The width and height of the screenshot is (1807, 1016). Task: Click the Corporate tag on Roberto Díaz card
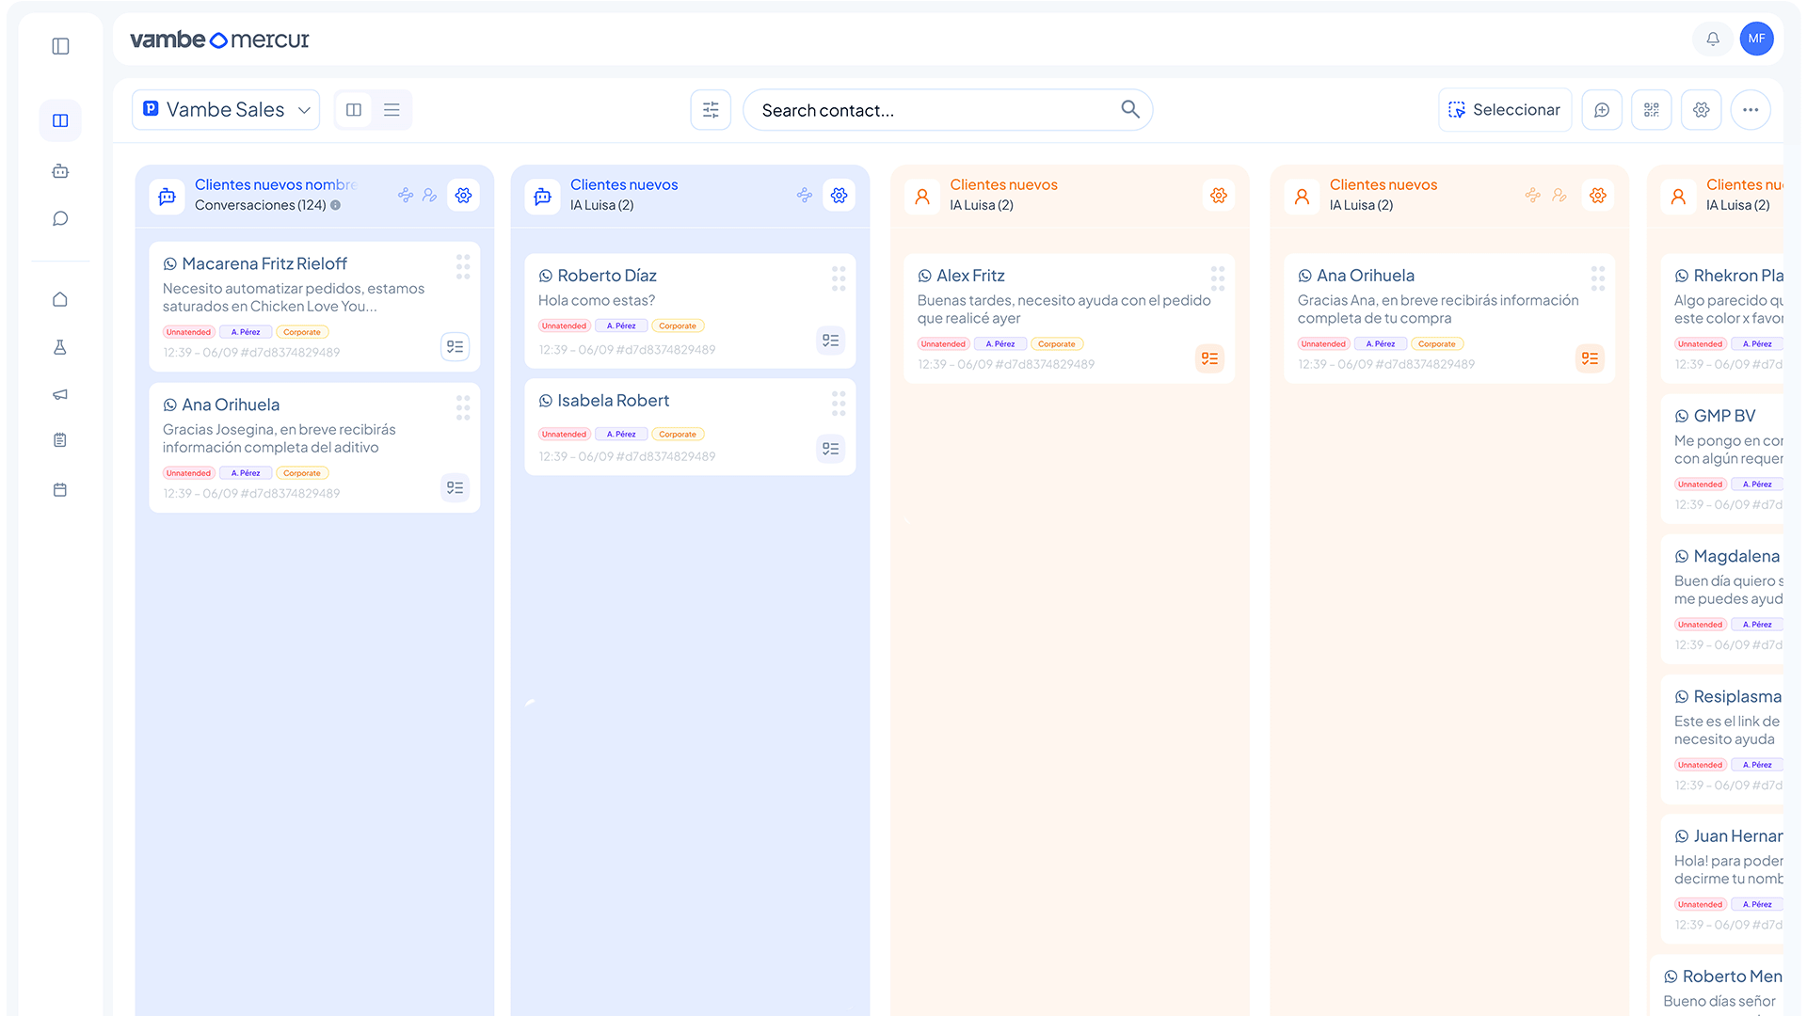tap(678, 326)
